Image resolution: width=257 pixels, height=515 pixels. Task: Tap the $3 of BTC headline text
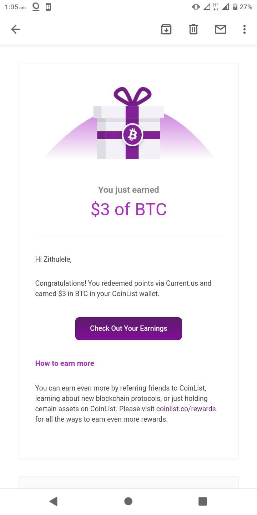click(128, 209)
